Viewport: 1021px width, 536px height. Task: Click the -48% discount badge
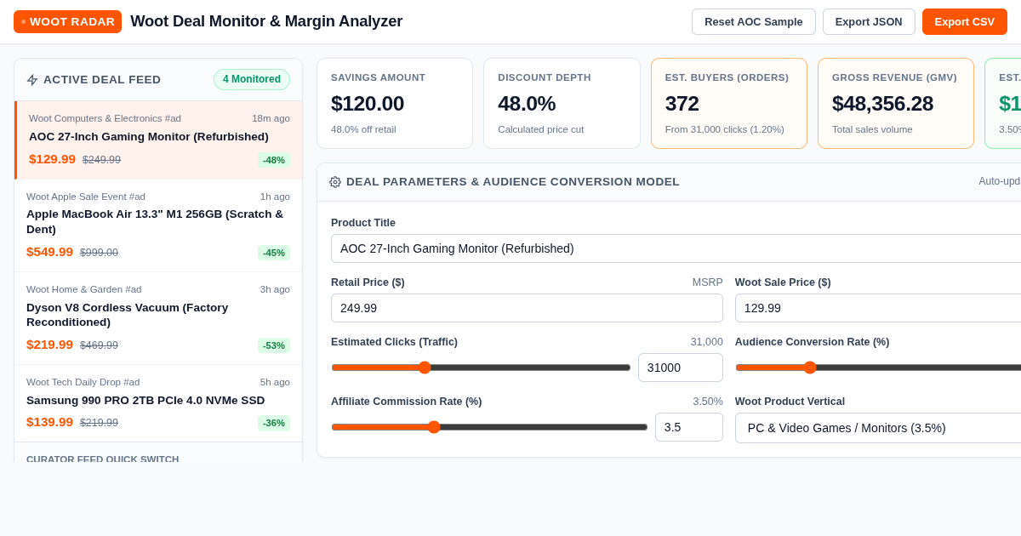coord(274,160)
